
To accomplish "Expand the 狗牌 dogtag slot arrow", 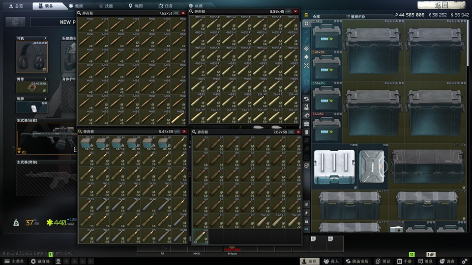I will click(45, 99).
